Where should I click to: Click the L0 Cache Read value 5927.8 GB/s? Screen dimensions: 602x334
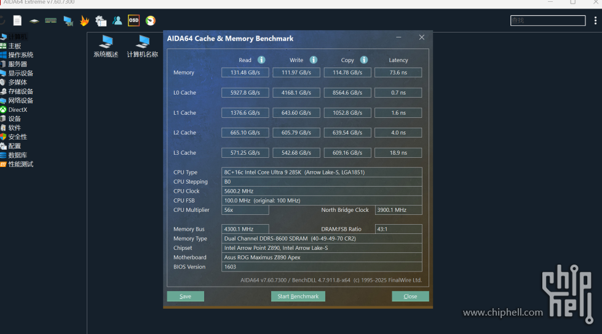(245, 93)
